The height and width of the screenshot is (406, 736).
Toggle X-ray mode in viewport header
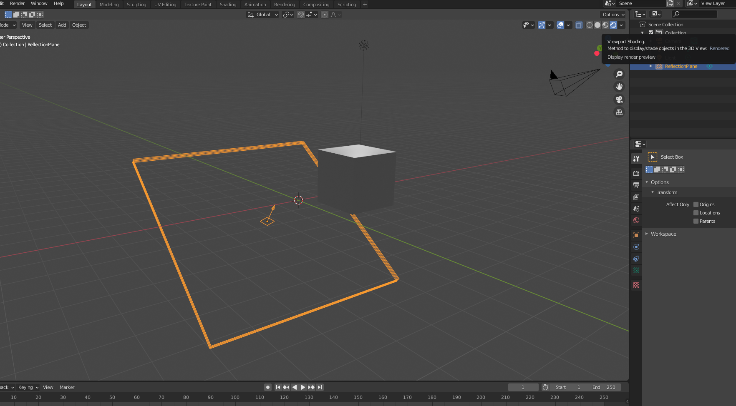(579, 25)
